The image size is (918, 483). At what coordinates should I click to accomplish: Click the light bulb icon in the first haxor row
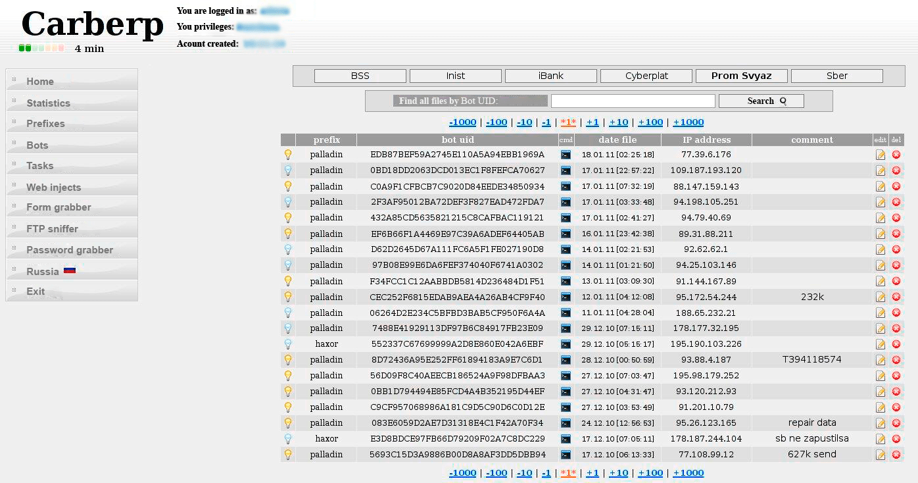(x=287, y=344)
